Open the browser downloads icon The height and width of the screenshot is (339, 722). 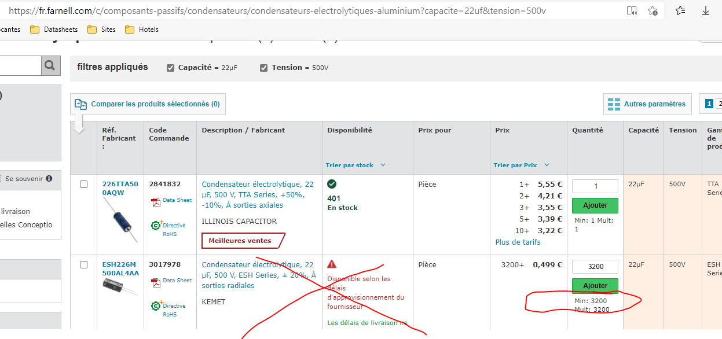click(706, 11)
